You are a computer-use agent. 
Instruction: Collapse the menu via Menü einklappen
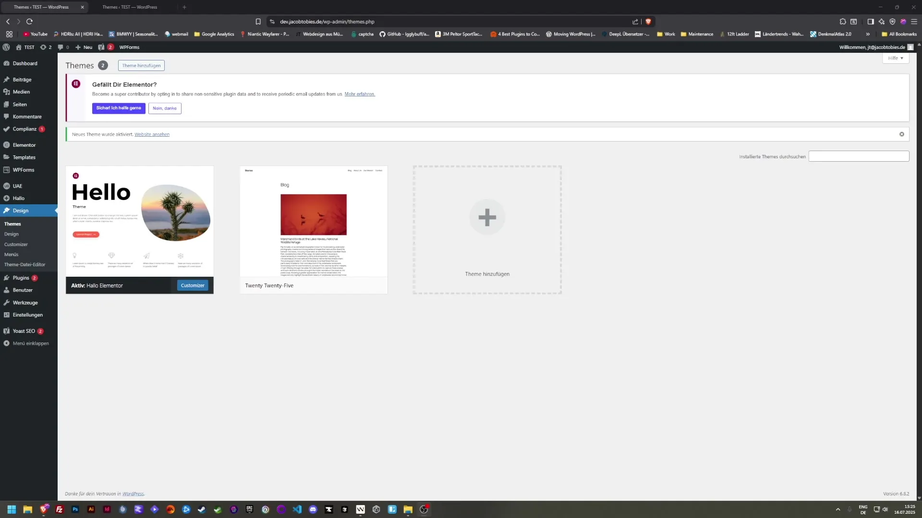(x=31, y=343)
